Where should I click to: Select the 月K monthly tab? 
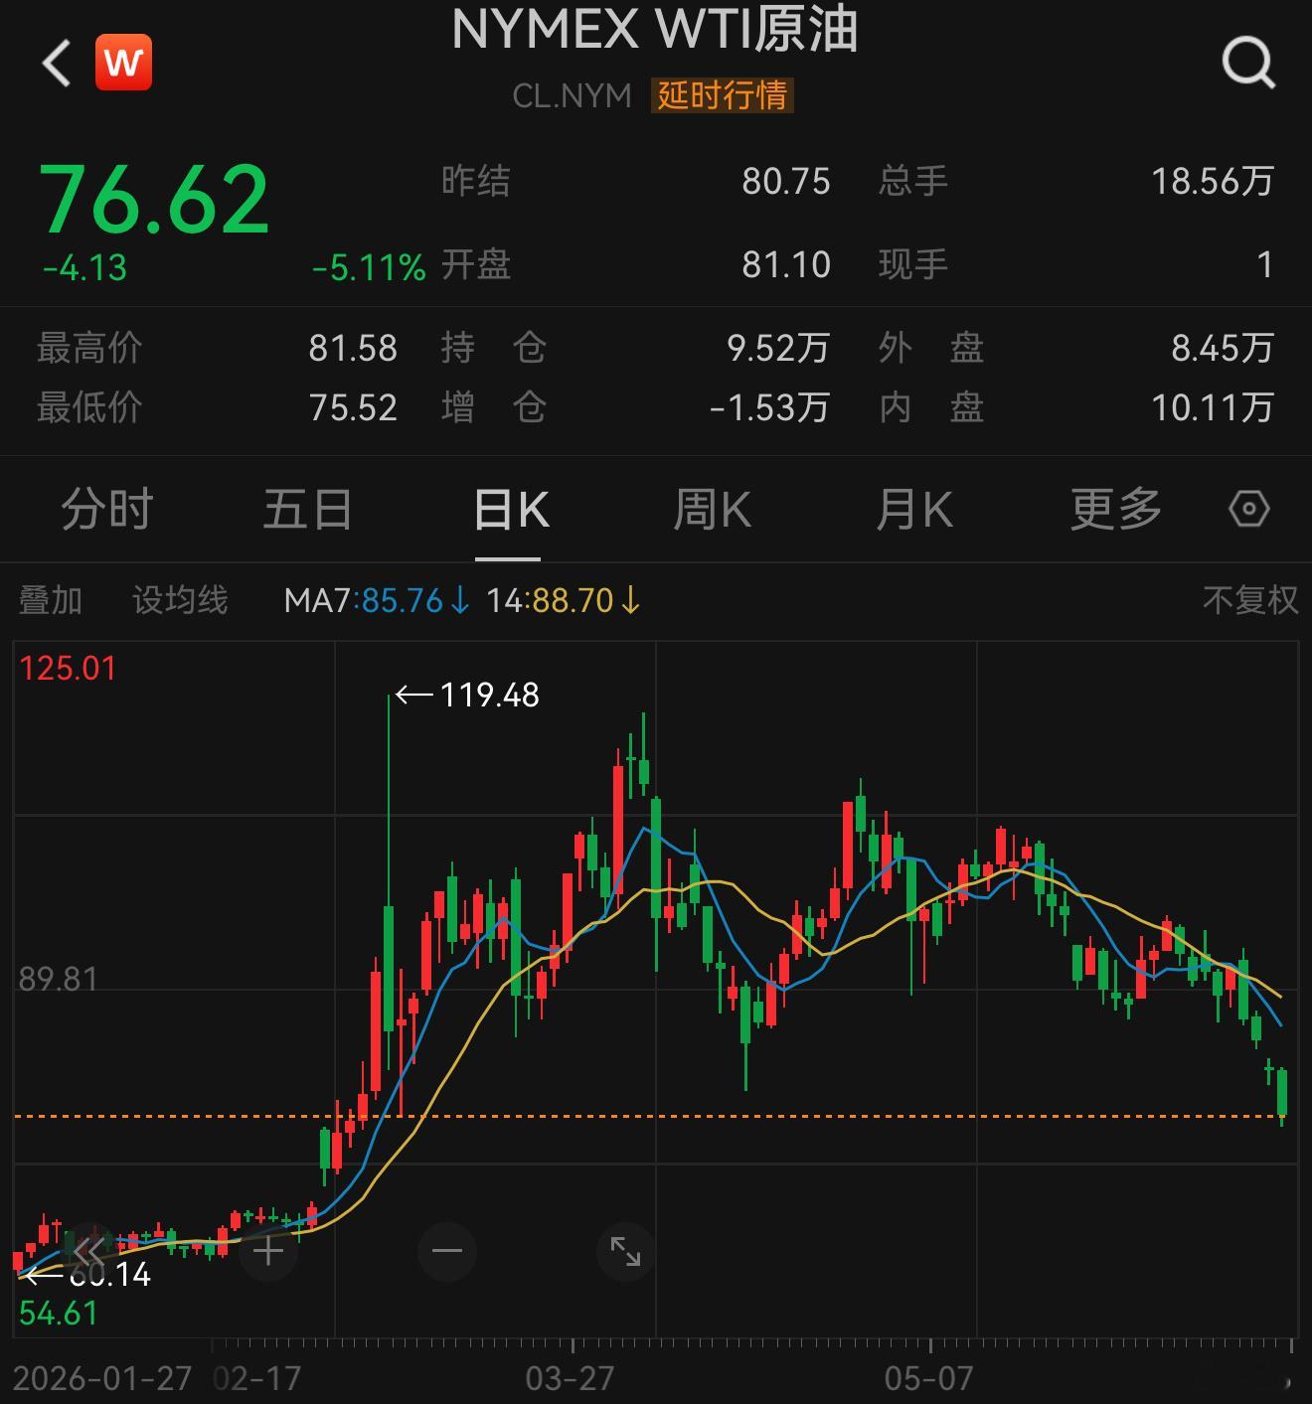point(913,509)
